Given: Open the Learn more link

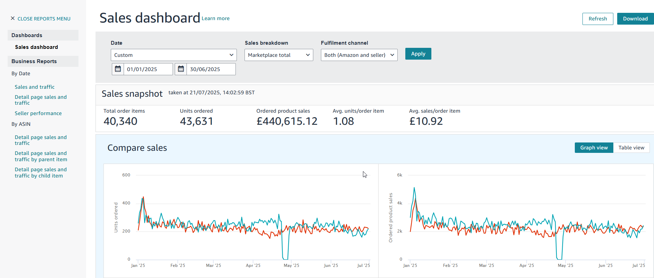Looking at the screenshot, I should (x=215, y=18).
